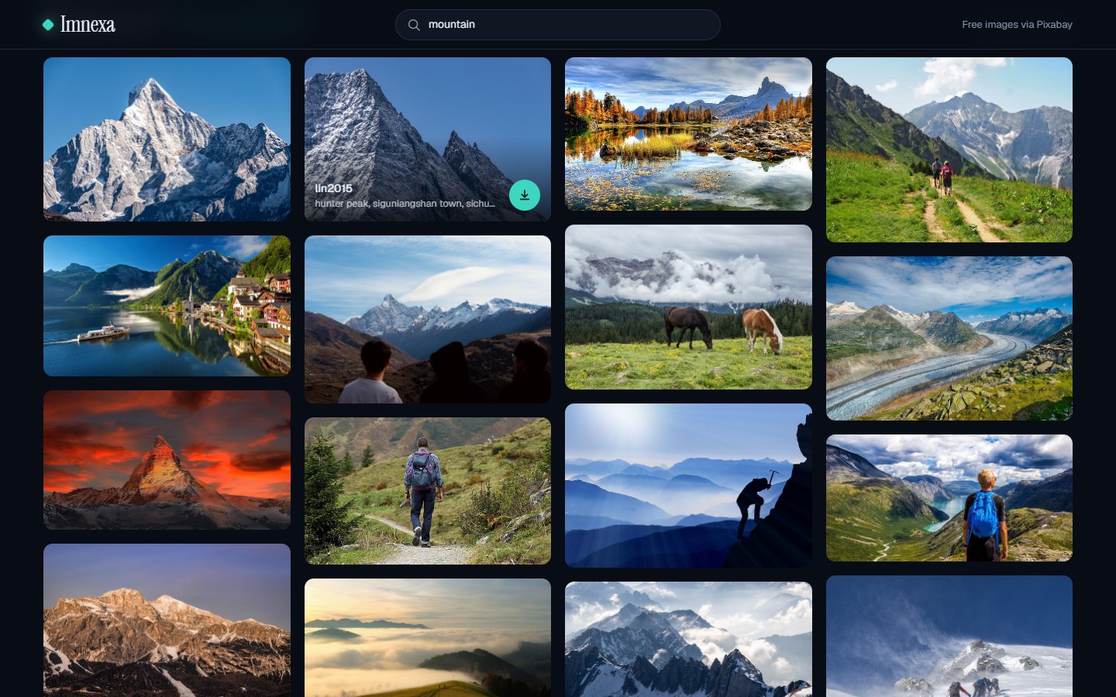
Task: Go to Imnexa home via logo text
Action: pyautogui.click(x=88, y=25)
